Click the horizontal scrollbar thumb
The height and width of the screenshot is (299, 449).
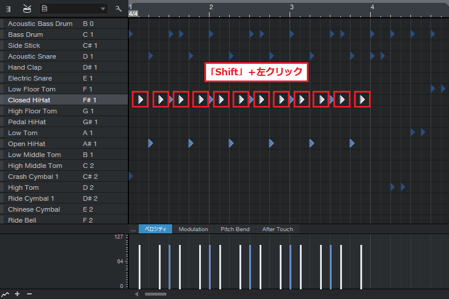point(155,294)
